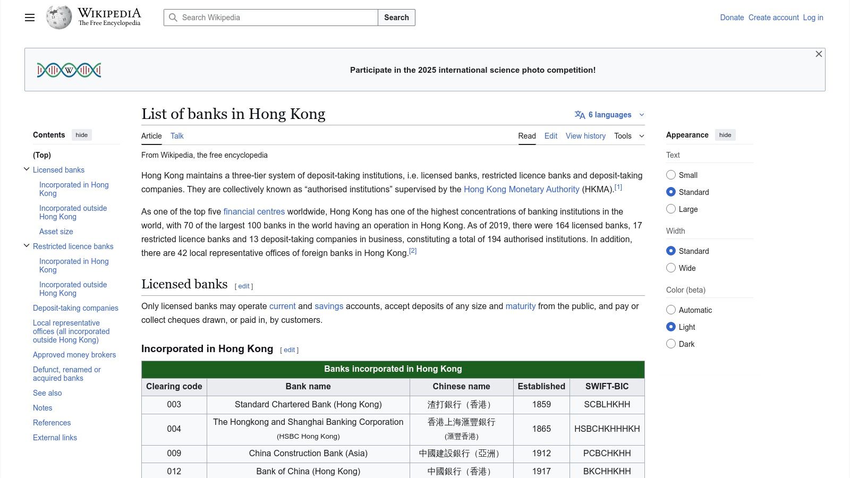Select Large text size
Screen dimensions: 850x478
point(671,209)
